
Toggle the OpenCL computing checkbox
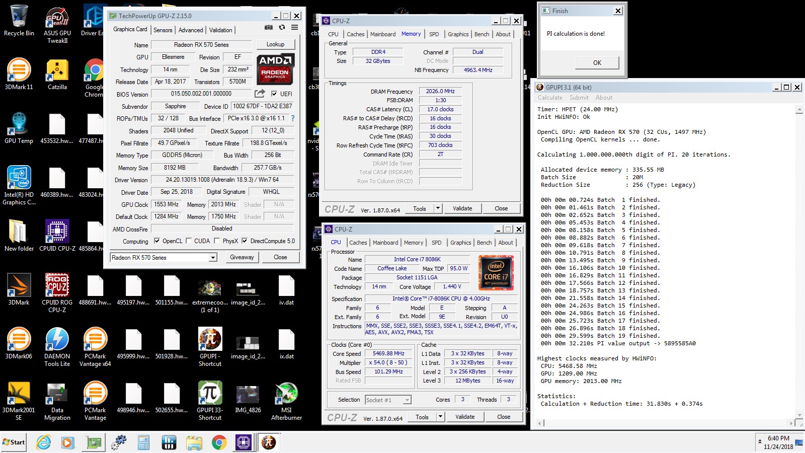tap(157, 241)
